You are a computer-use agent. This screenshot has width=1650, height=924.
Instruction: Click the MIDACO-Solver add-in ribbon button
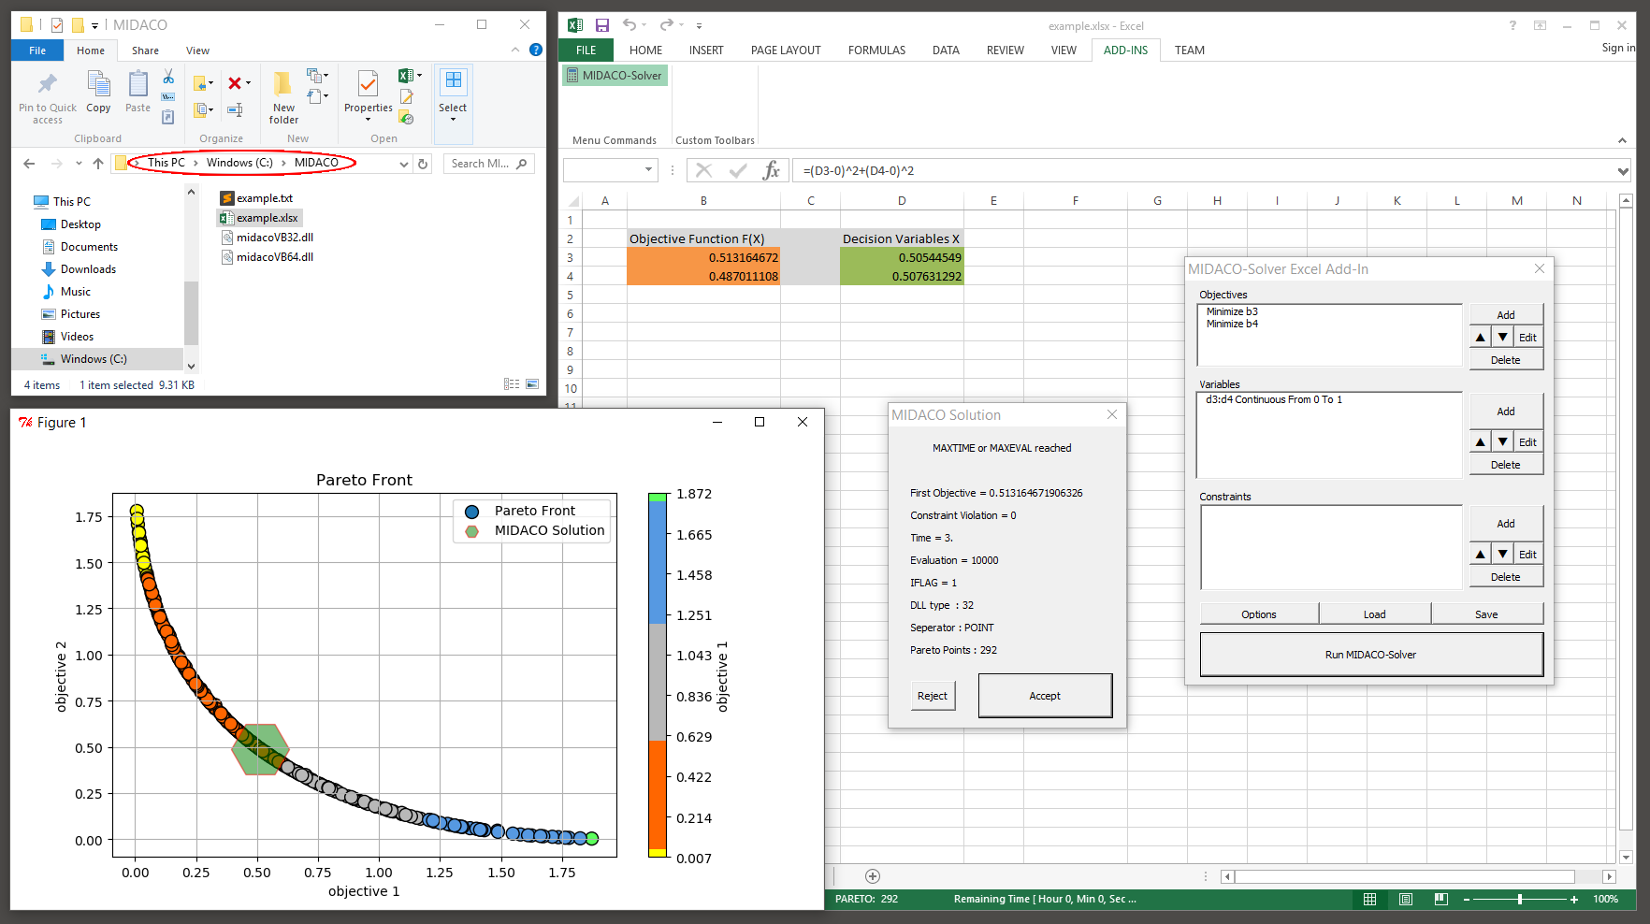click(x=615, y=76)
